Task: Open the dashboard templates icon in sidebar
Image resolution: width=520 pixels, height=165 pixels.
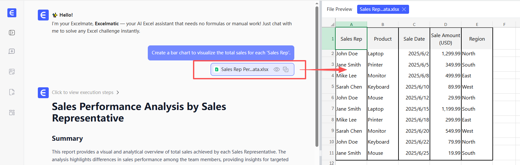Action: click(x=12, y=113)
